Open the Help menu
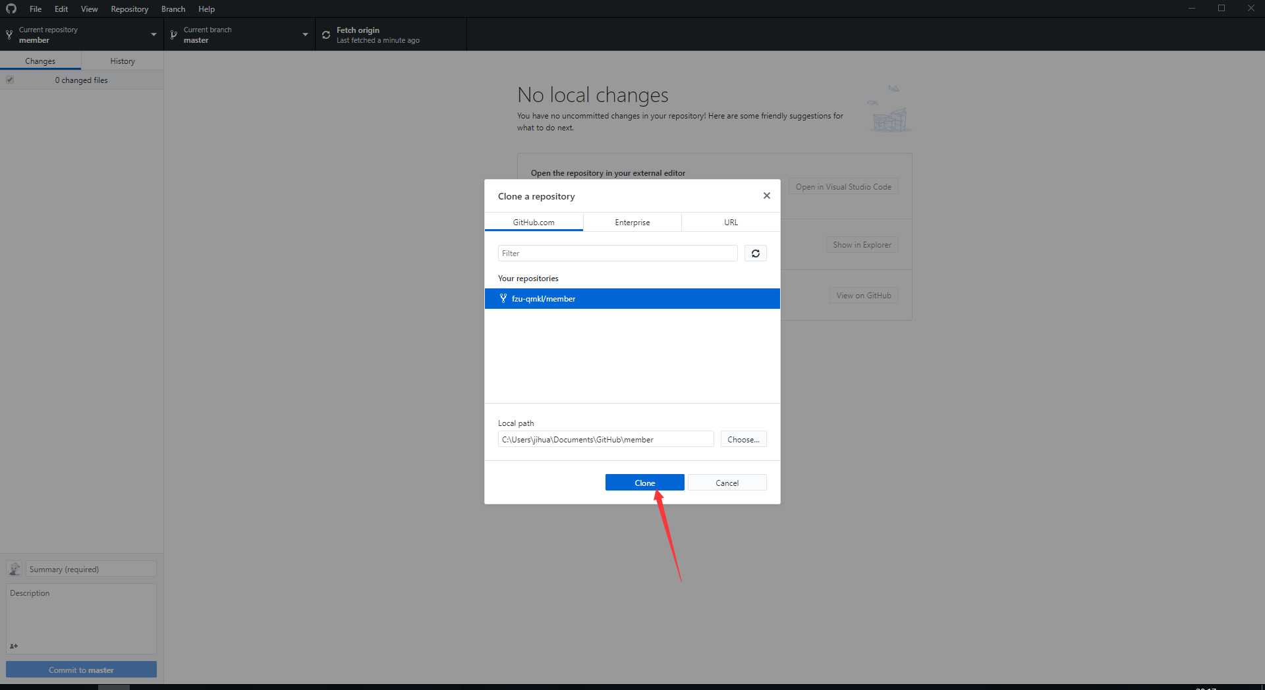 (x=207, y=9)
